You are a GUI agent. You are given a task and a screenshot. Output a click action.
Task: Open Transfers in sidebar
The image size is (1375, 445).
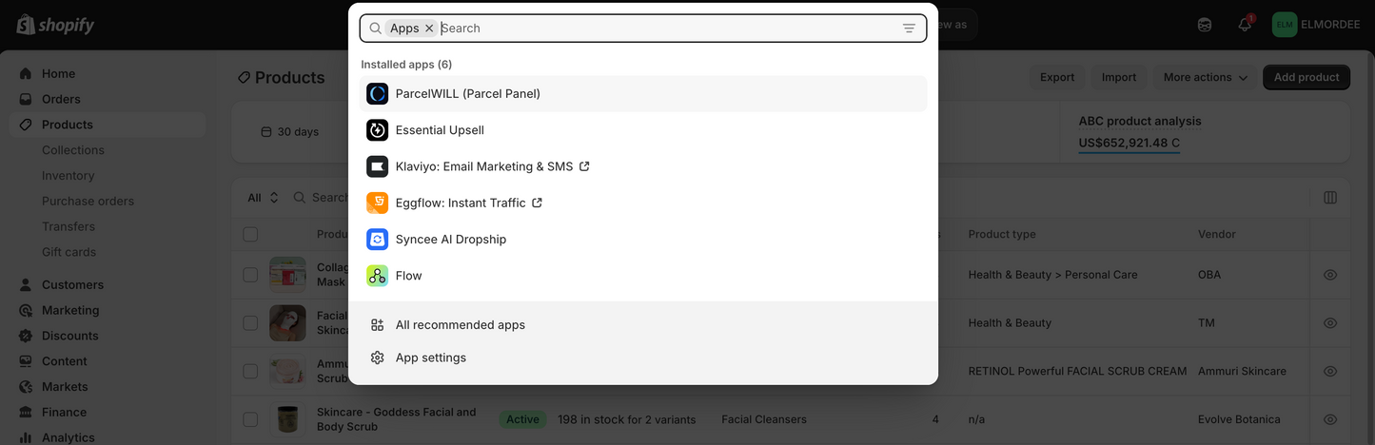click(69, 226)
